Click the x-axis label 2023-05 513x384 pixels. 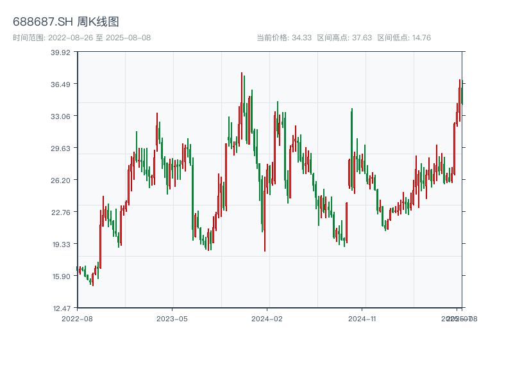tap(172, 319)
